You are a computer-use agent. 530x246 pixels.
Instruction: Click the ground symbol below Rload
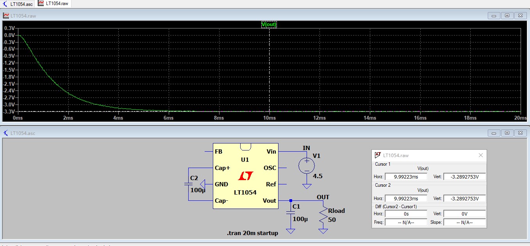[x=323, y=231]
